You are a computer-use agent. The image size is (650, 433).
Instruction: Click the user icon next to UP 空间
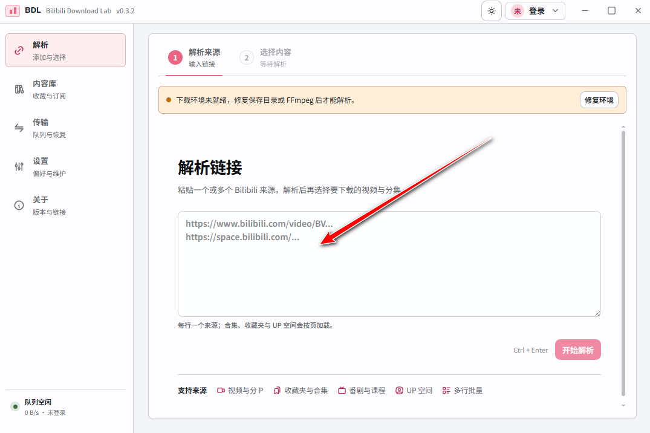(399, 390)
